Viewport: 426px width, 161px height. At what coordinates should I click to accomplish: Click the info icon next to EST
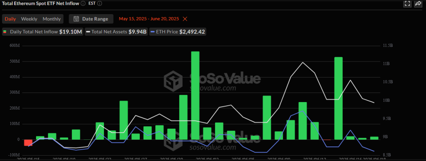tap(100, 3)
